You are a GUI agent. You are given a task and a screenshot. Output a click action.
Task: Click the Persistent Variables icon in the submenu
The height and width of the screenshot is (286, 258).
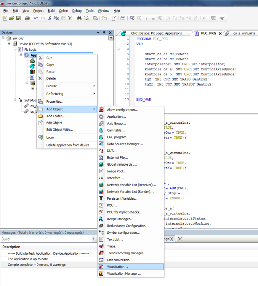(101, 198)
